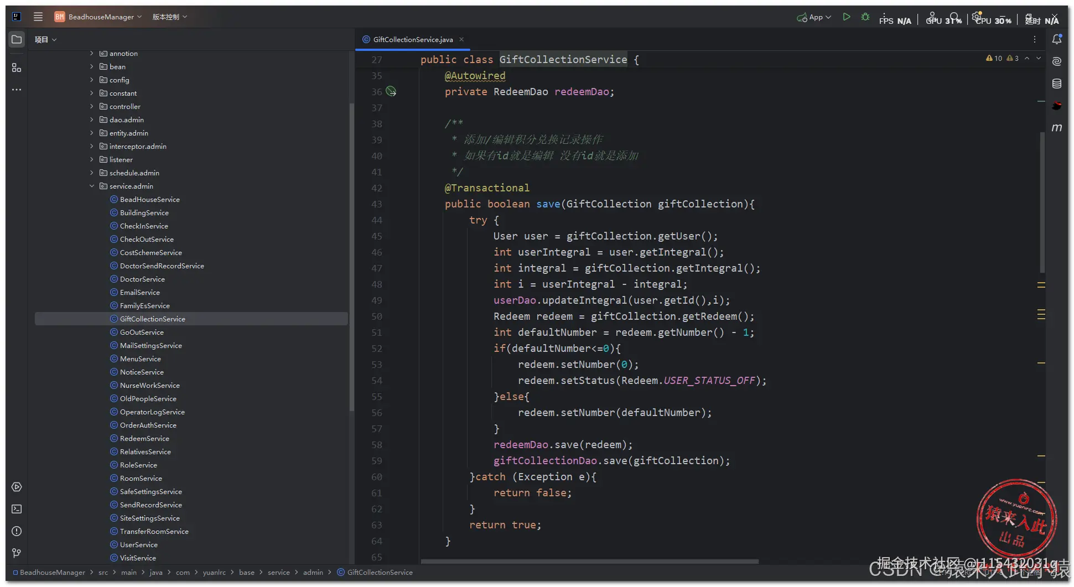Run the App configuration
1074x587 pixels.
[847, 17]
